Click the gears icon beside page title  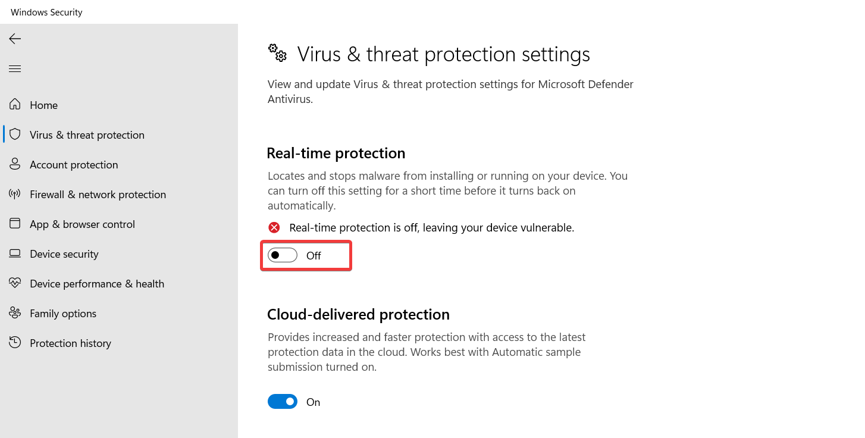click(277, 53)
